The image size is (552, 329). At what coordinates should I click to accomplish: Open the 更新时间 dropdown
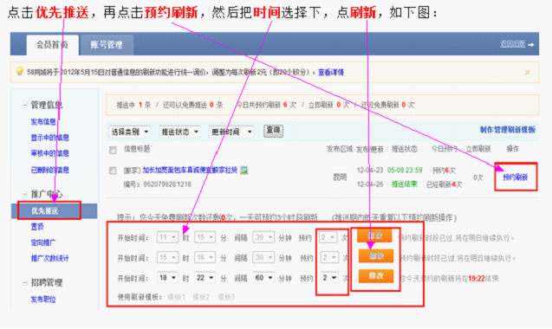pyautogui.click(x=231, y=132)
